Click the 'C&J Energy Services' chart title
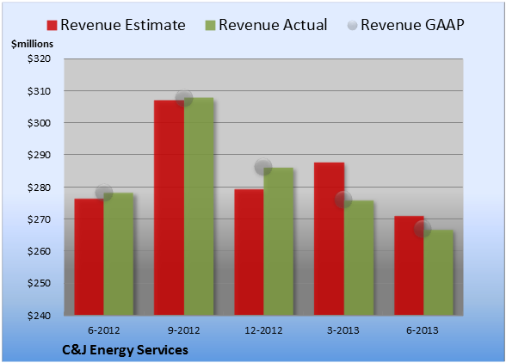This screenshot has width=506, height=363. coord(126,350)
